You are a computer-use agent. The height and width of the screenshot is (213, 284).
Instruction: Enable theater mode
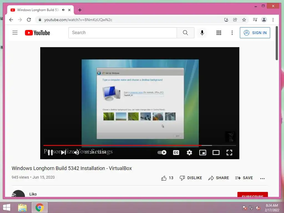216,153
